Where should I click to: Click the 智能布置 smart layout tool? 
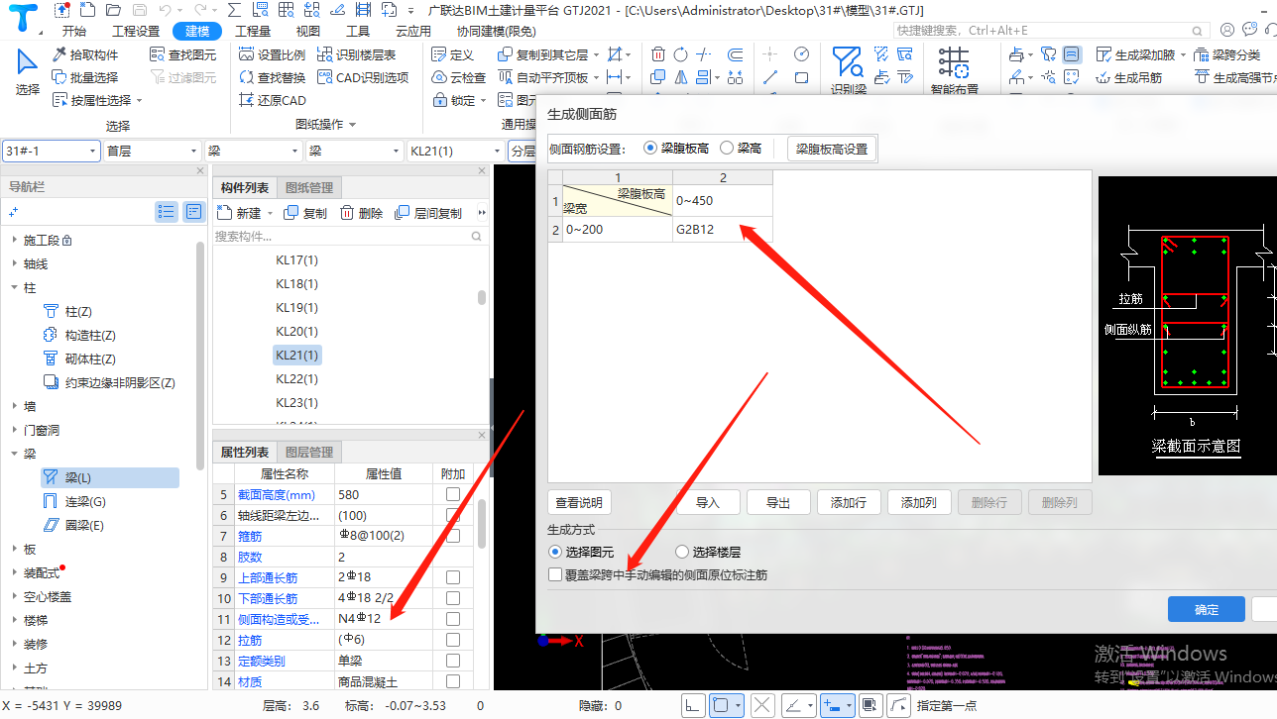coord(954,71)
